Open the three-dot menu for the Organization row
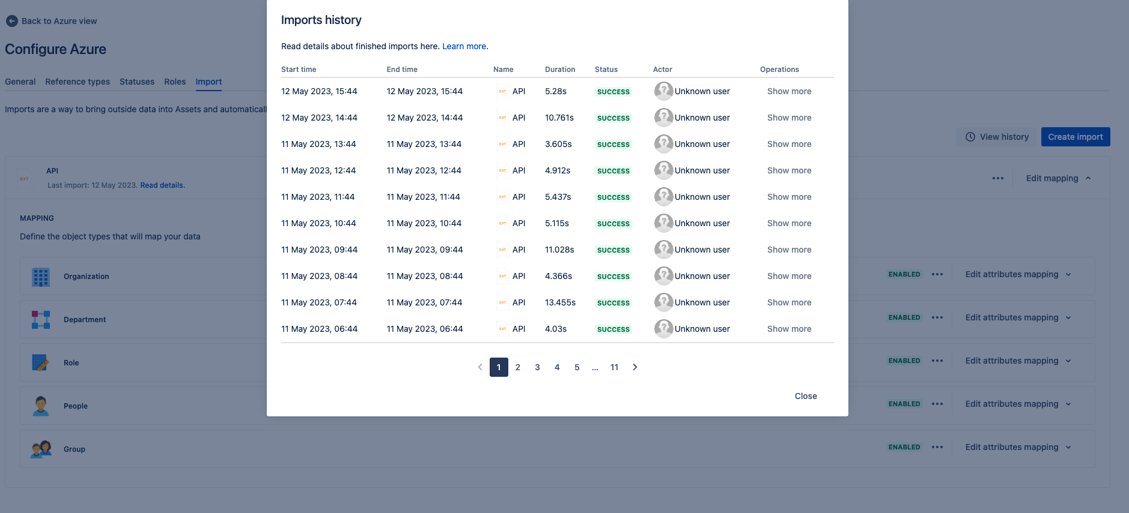1129x513 pixels. coord(937,274)
